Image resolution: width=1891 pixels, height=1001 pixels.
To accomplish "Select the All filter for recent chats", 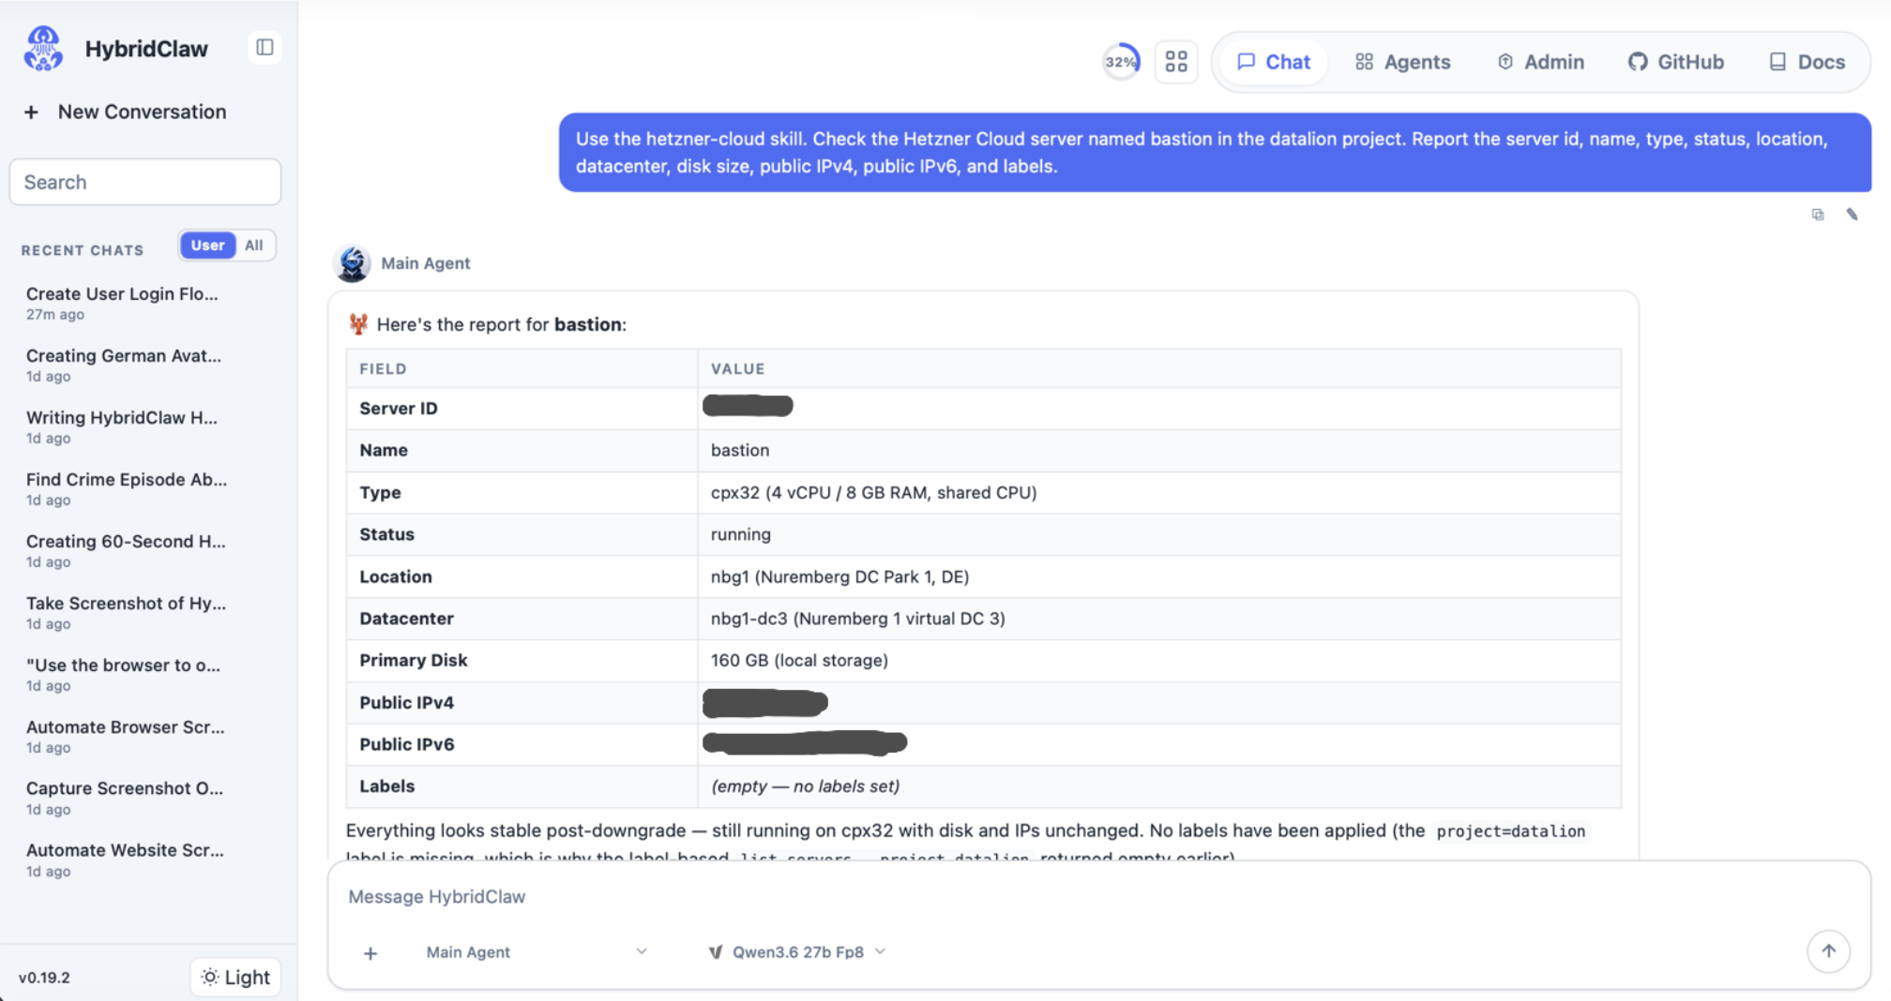I will [x=254, y=246].
